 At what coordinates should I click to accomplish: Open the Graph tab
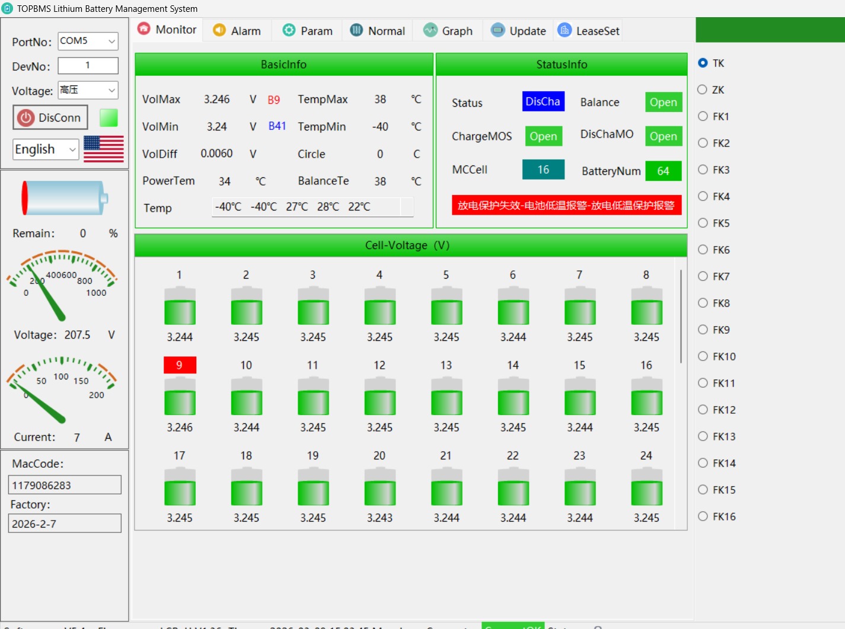[x=448, y=31]
